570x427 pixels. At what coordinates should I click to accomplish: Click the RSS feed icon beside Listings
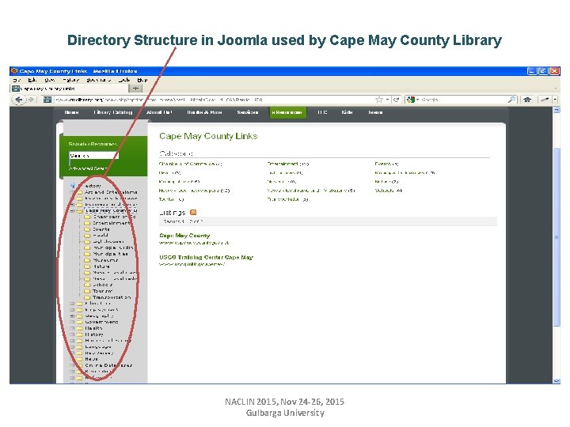pos(193,213)
